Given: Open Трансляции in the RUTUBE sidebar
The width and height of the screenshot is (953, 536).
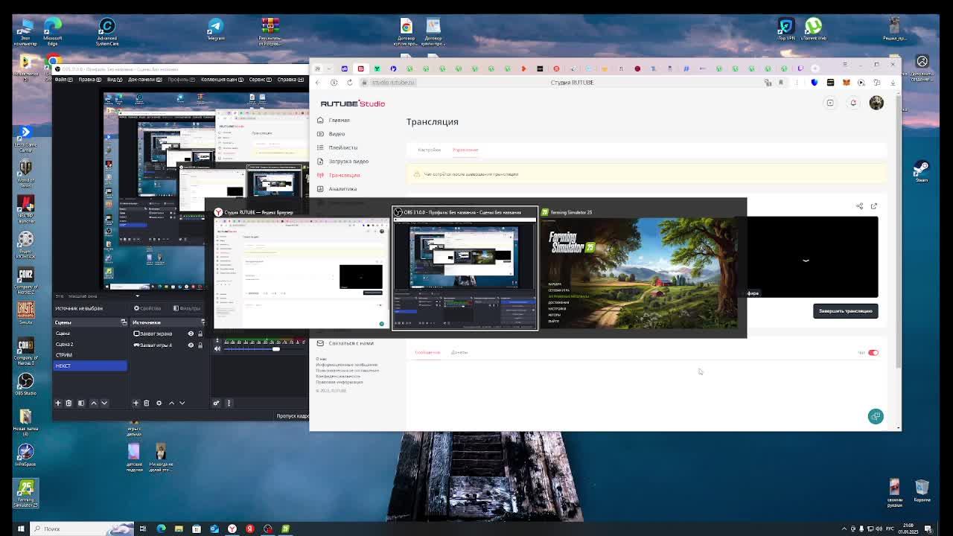Looking at the screenshot, I should [344, 175].
